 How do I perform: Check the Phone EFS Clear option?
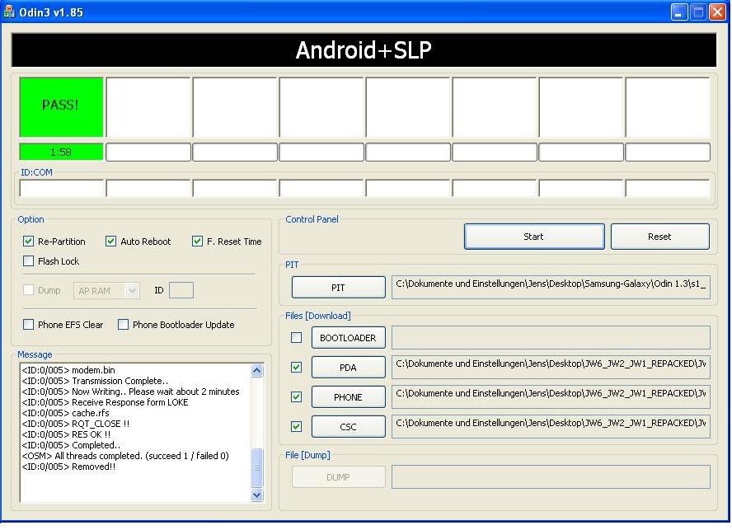coord(29,325)
